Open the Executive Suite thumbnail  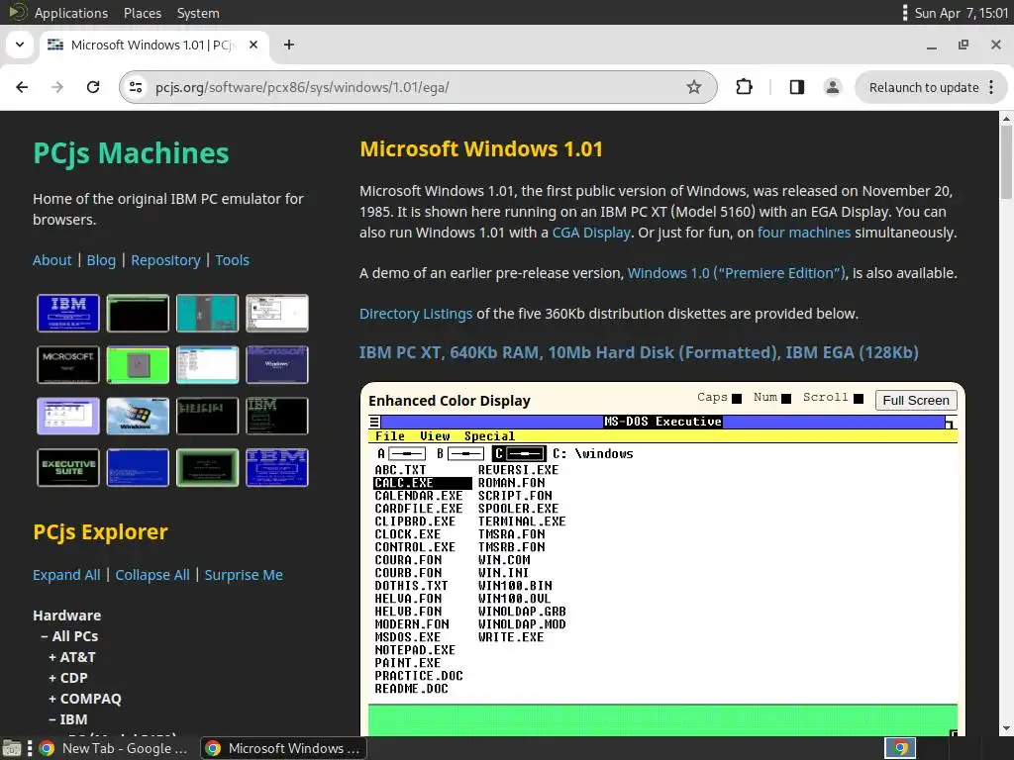click(68, 467)
